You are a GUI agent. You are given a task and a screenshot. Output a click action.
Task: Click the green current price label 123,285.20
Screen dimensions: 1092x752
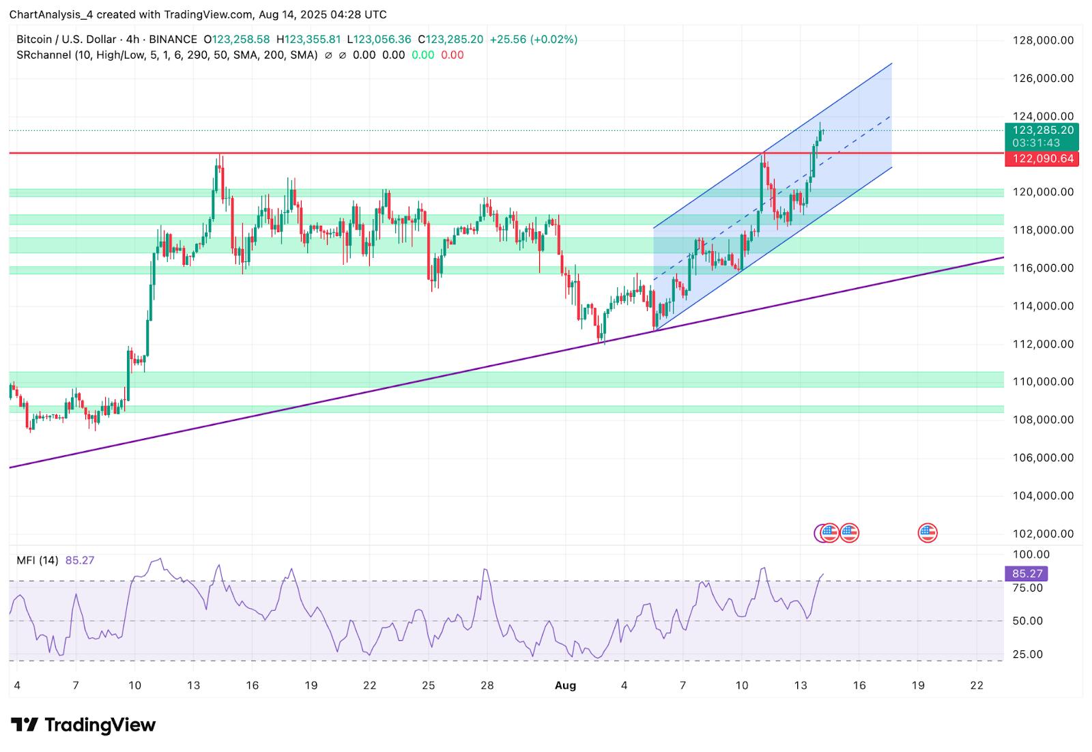1042,130
